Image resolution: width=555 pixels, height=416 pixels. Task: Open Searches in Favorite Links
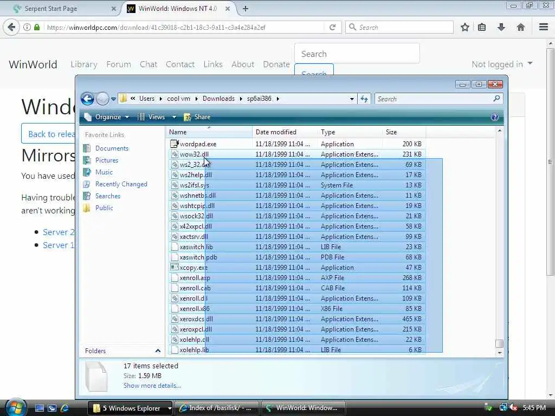tap(108, 196)
